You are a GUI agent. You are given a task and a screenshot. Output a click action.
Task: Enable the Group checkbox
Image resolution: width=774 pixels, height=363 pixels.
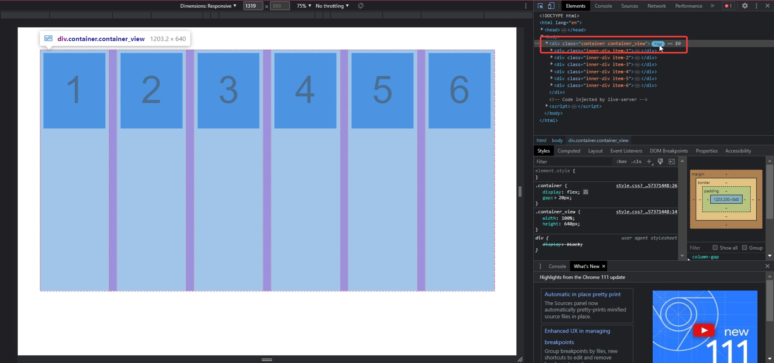744,248
